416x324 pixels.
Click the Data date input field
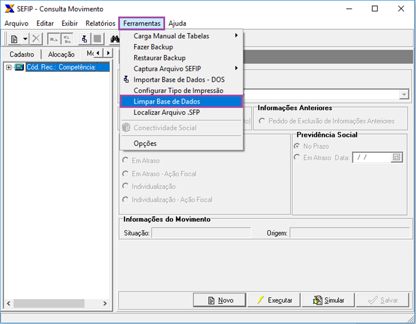[372, 157]
